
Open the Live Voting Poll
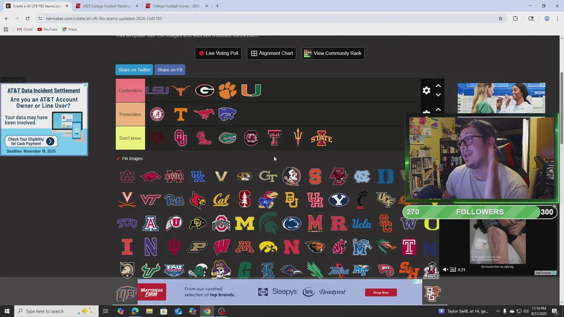218,53
